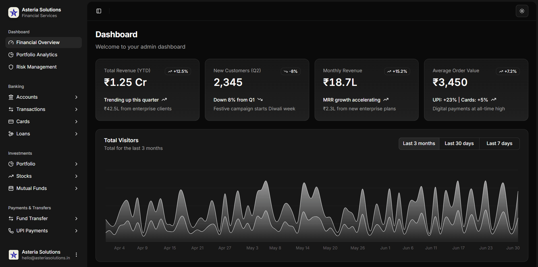The height and width of the screenshot is (267, 538).
Task: Go to Risk Management
Action: [x=43, y=67]
